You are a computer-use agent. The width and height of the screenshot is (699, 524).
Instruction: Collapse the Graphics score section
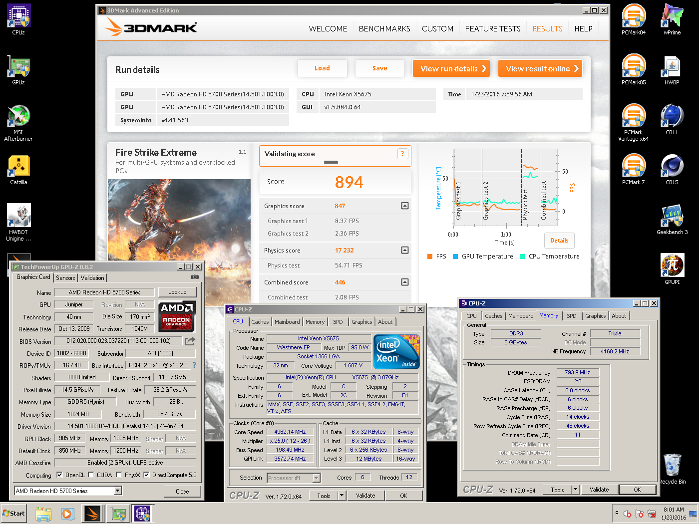click(405, 206)
